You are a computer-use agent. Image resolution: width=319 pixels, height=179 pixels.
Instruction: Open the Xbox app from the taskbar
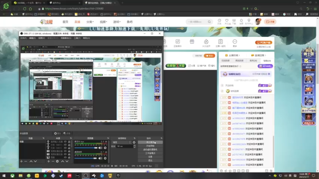tap(12, 175)
